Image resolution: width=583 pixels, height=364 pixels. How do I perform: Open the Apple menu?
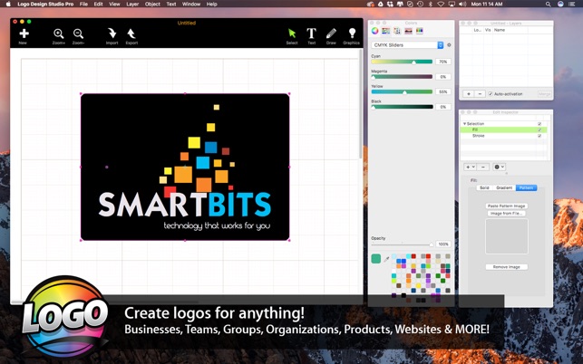8,5
